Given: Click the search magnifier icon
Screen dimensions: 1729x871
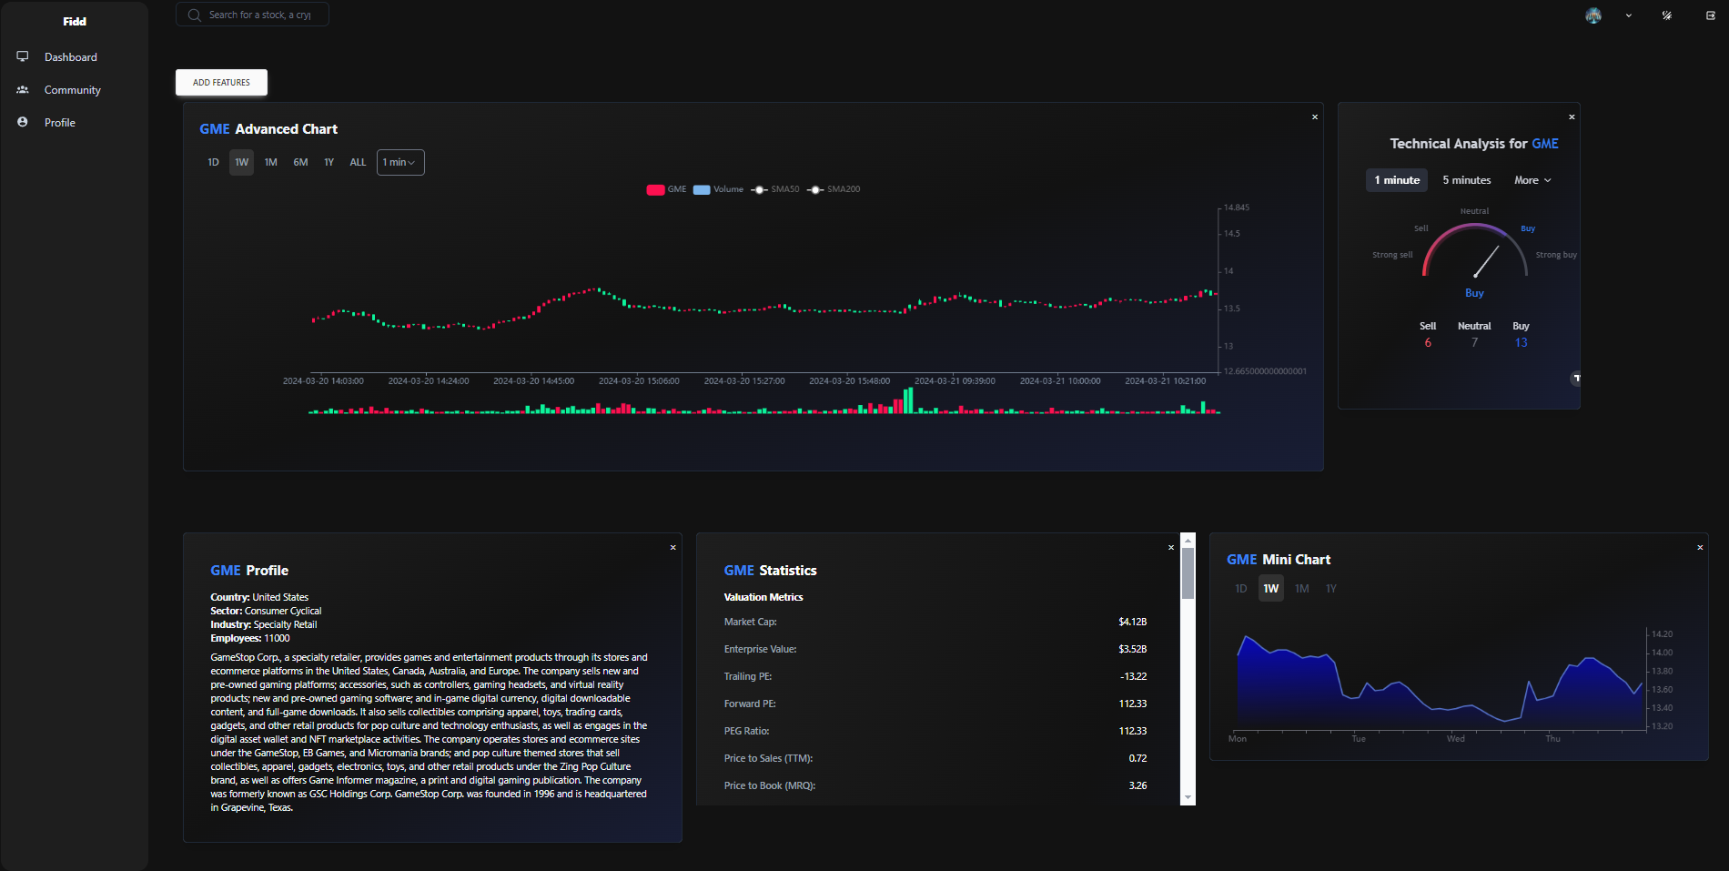Looking at the screenshot, I should click(x=194, y=15).
